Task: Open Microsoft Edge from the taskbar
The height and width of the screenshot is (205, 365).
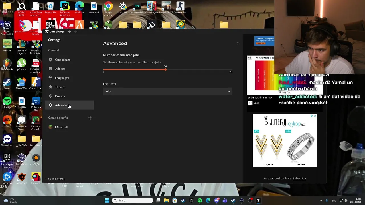Action: click(208, 200)
